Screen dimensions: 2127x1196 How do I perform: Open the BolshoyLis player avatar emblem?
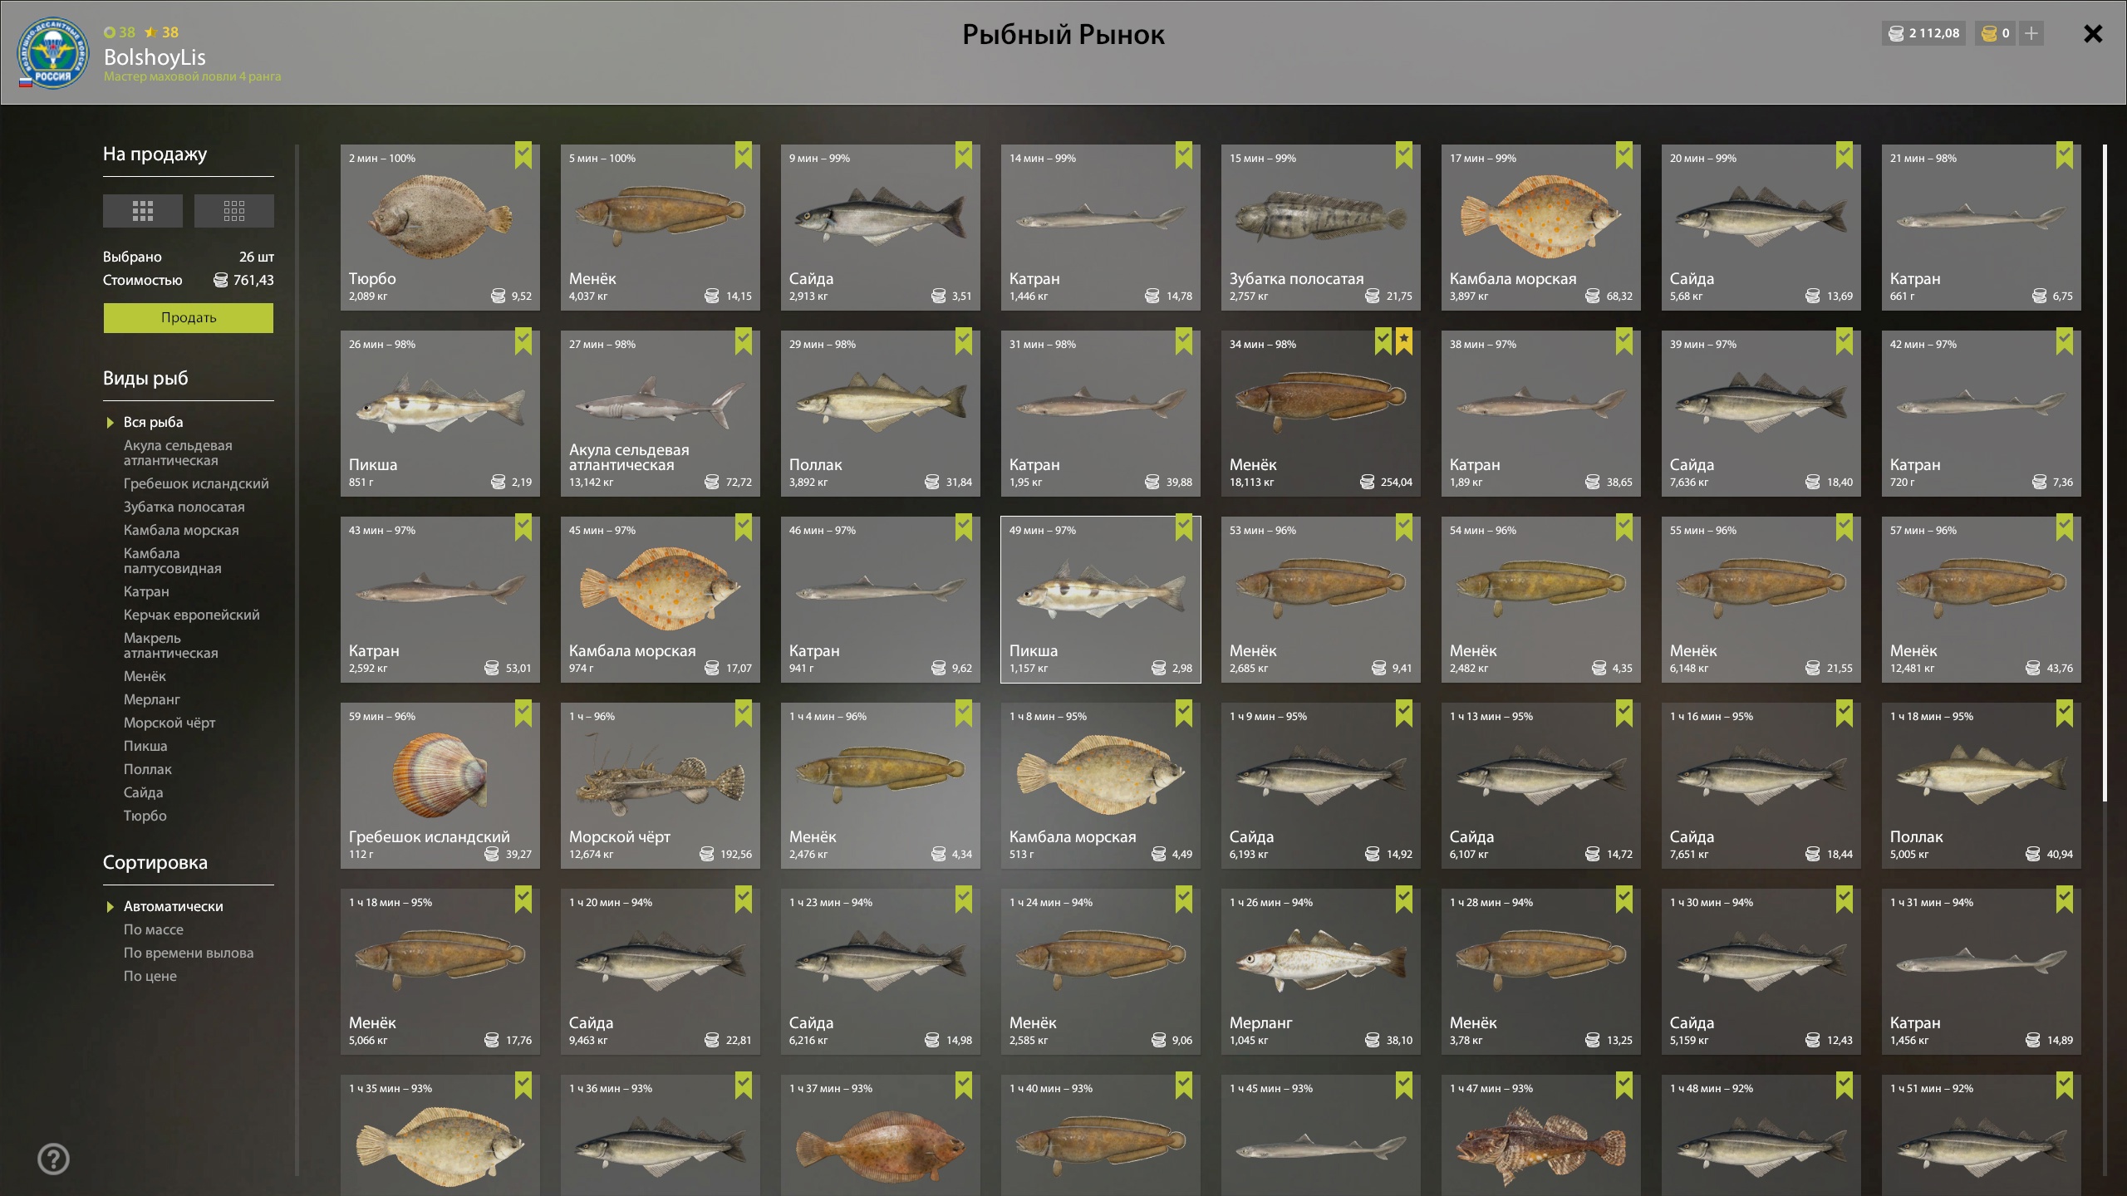(x=53, y=53)
